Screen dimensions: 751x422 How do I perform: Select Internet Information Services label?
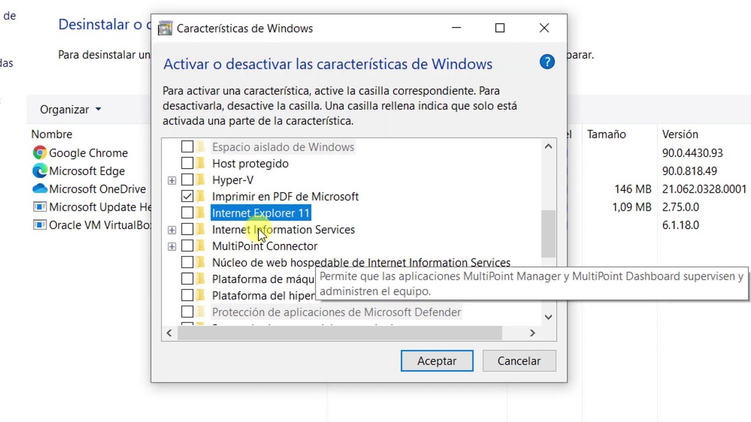tap(283, 229)
